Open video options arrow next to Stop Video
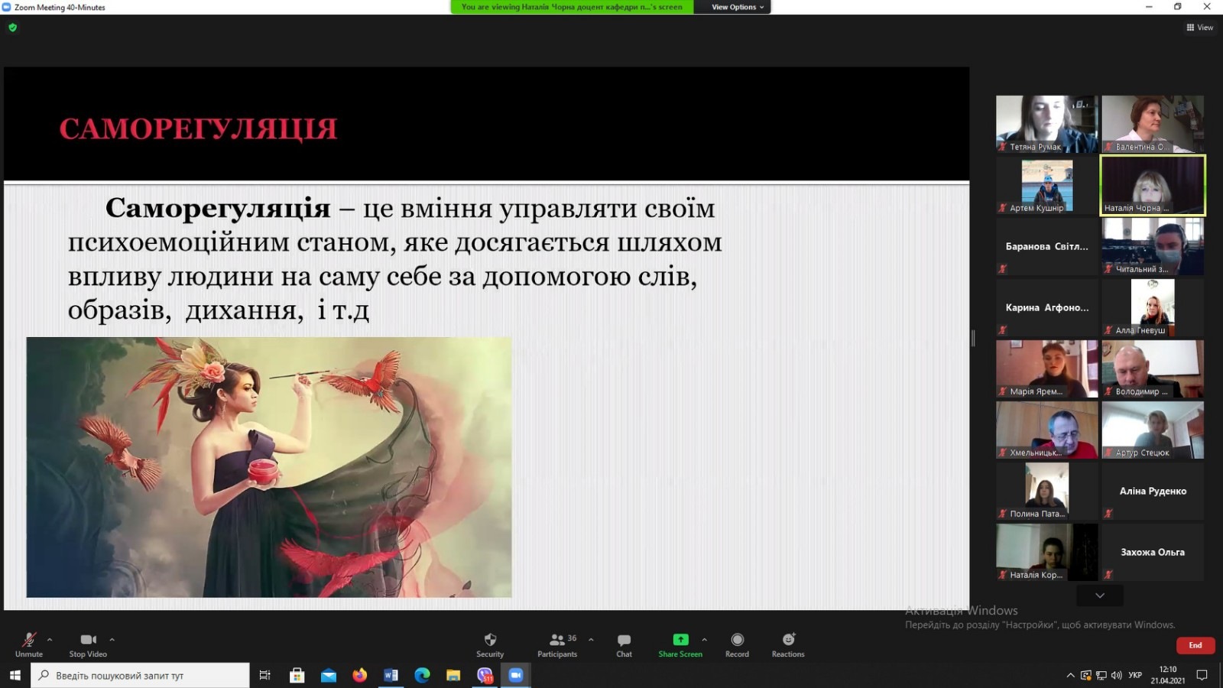This screenshot has height=688, width=1223. coord(112,639)
